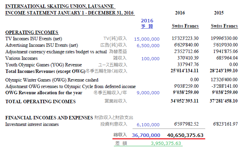Select the 2015 value 5'619'030.00
Image resolution: width=245 pixels, height=150 pixels.
pos(226,45)
